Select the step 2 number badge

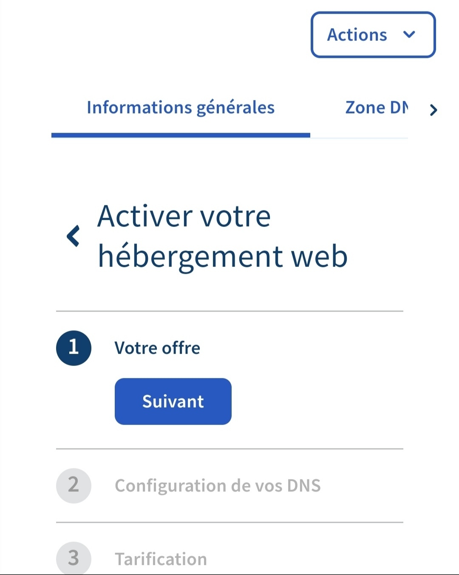74,485
